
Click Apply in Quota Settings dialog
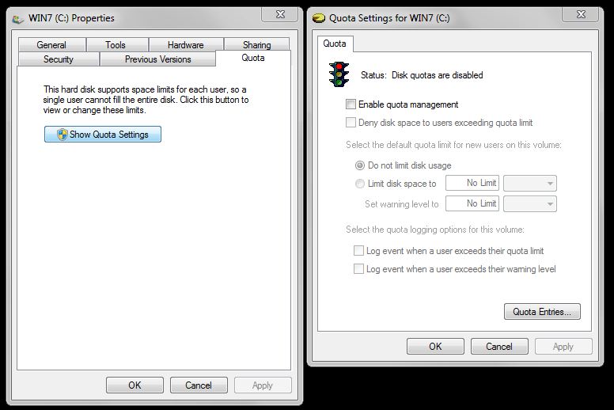click(x=563, y=347)
